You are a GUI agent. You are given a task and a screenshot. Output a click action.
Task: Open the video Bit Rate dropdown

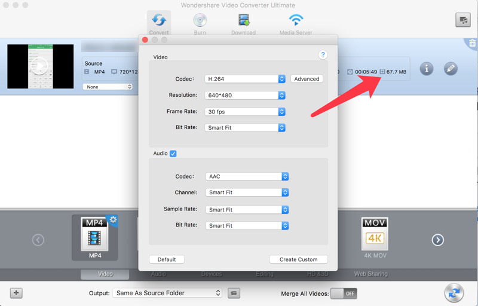click(x=245, y=128)
